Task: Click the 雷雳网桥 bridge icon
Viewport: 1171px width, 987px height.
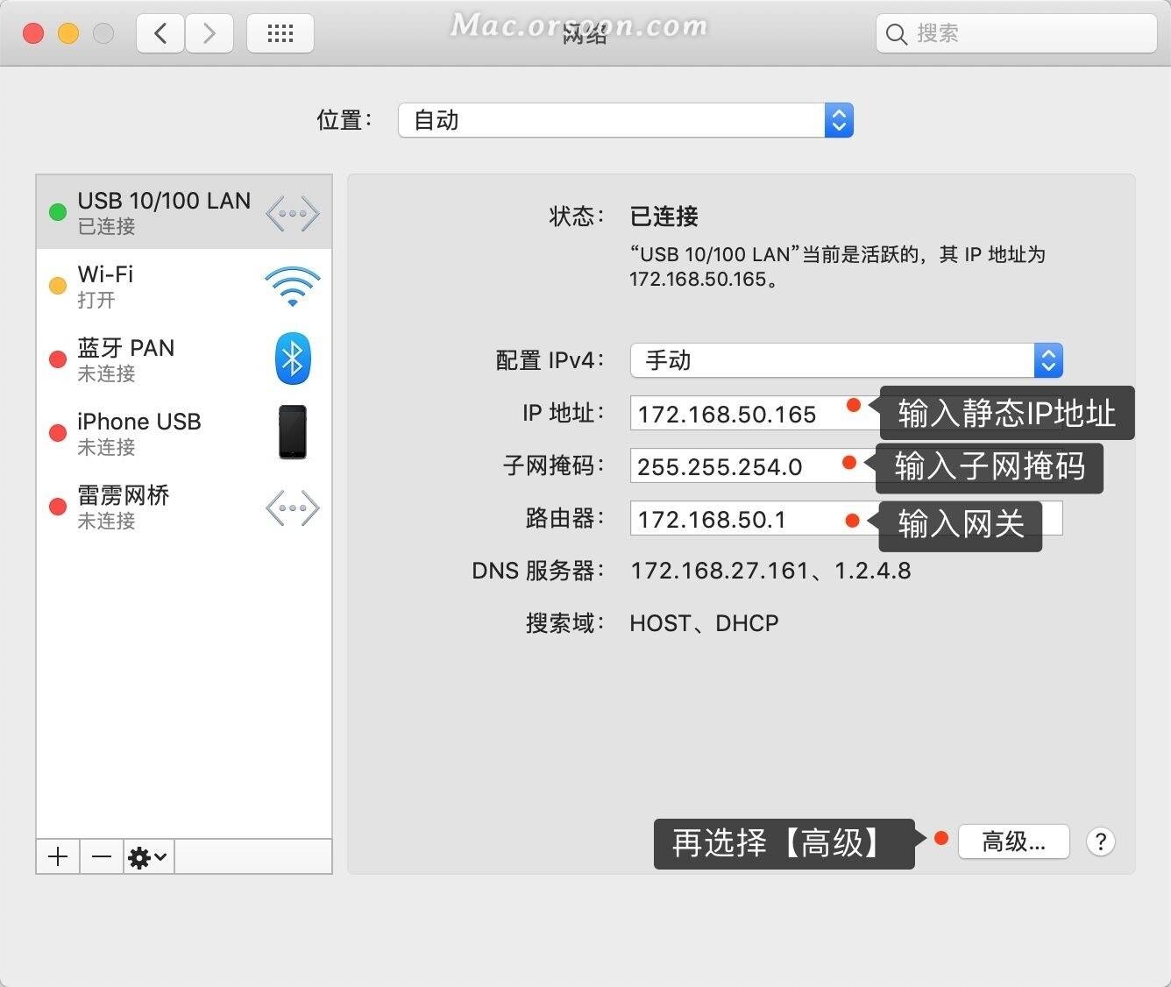Action: tap(292, 507)
